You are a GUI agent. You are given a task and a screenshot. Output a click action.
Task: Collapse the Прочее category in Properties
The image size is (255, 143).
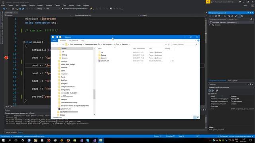pos(209,94)
